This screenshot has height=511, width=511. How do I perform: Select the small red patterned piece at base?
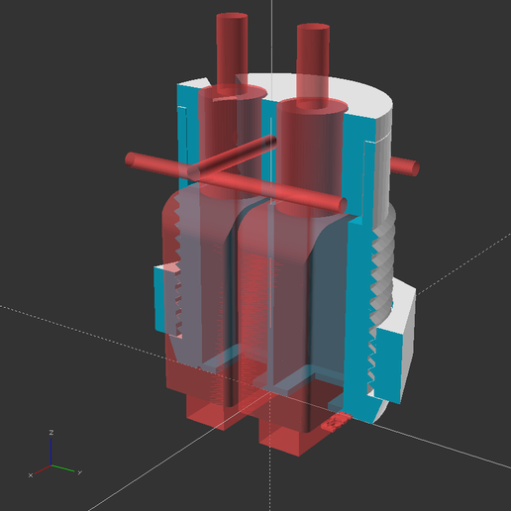(x=336, y=422)
